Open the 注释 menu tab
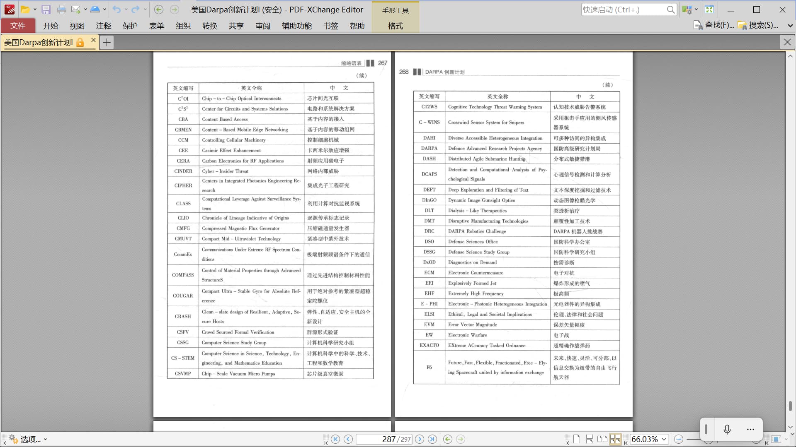796x447 pixels. pyautogui.click(x=103, y=26)
